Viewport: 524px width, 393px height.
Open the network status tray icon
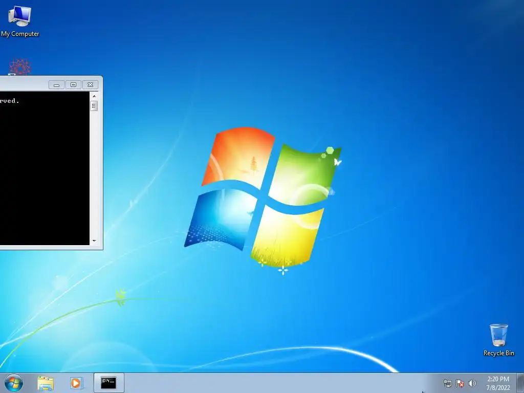coord(447,383)
